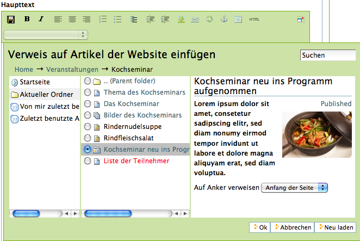Confirm with the Ok button
The width and height of the screenshot is (360, 241).
(260, 227)
